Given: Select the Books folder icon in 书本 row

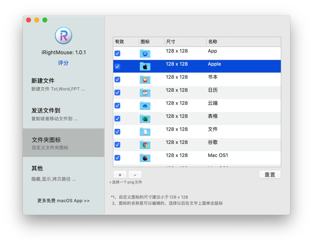Looking at the screenshot, I should 145,79.
